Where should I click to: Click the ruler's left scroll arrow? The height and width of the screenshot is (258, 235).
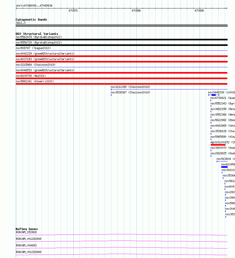point(16,8)
